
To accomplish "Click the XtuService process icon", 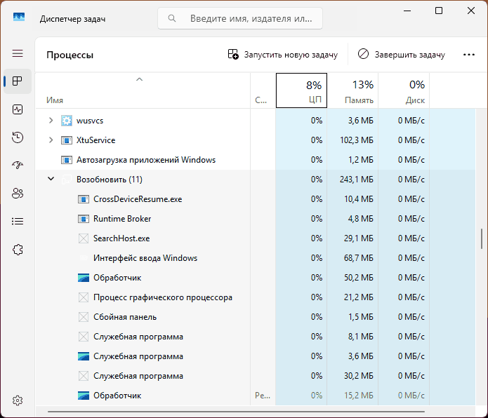I will pos(67,140).
